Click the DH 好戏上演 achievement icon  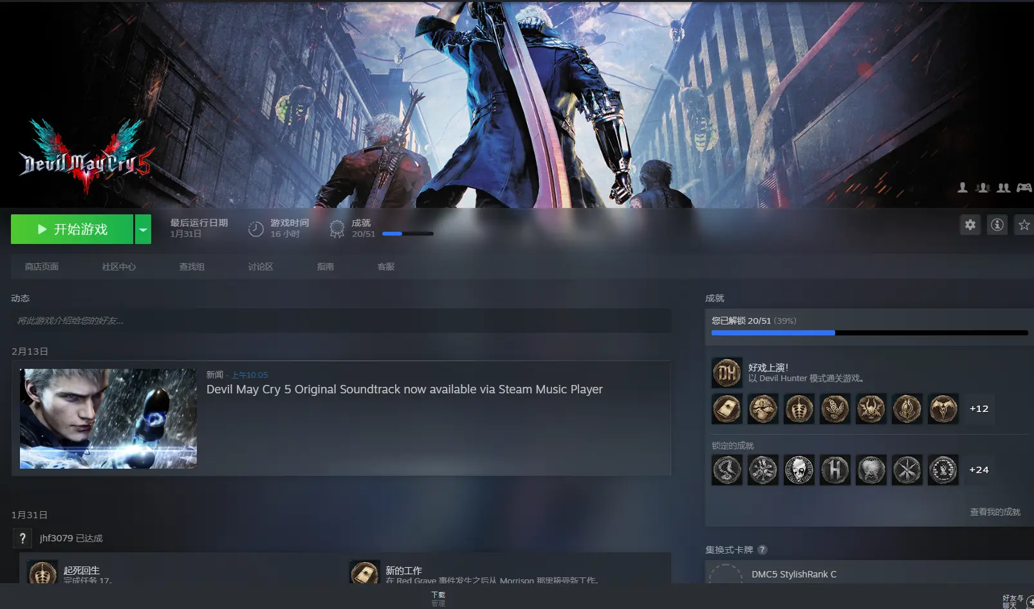click(727, 373)
